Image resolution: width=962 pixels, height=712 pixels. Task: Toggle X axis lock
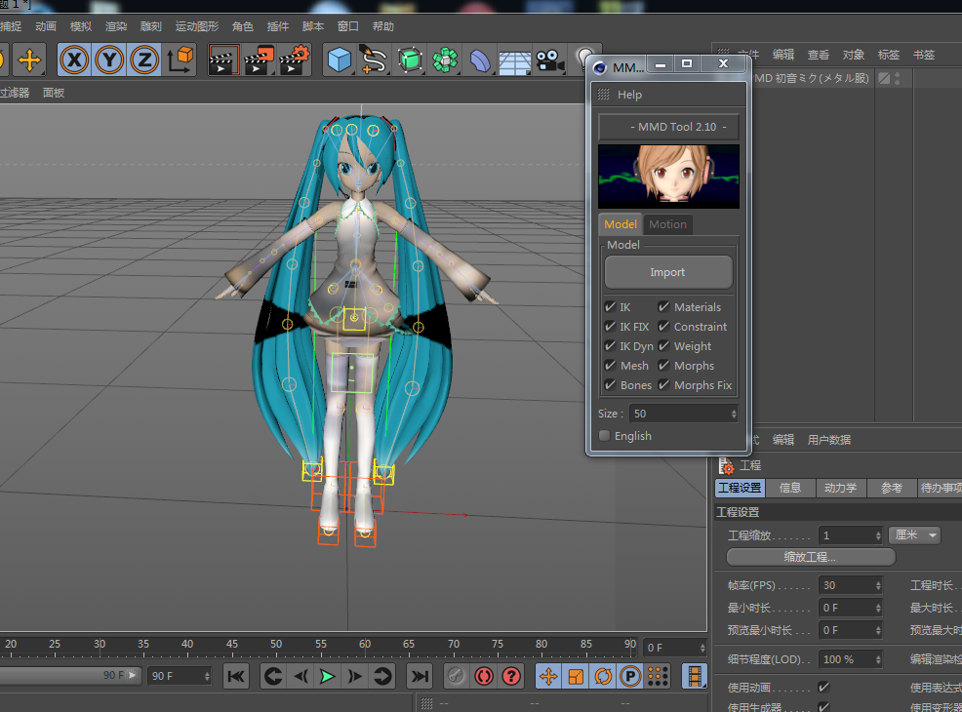point(74,60)
